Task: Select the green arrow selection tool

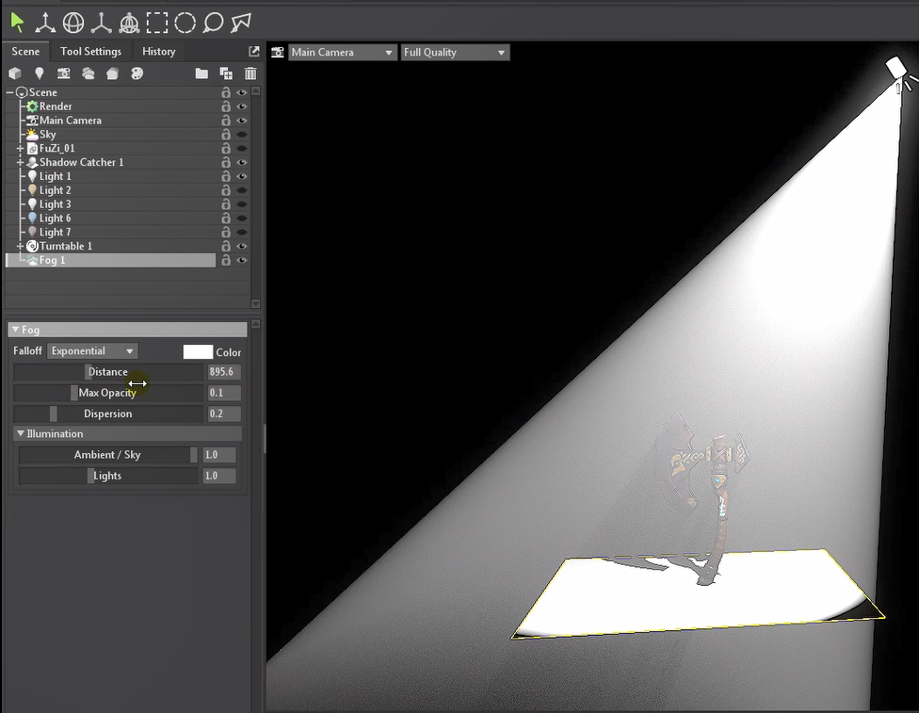Action: (x=18, y=23)
